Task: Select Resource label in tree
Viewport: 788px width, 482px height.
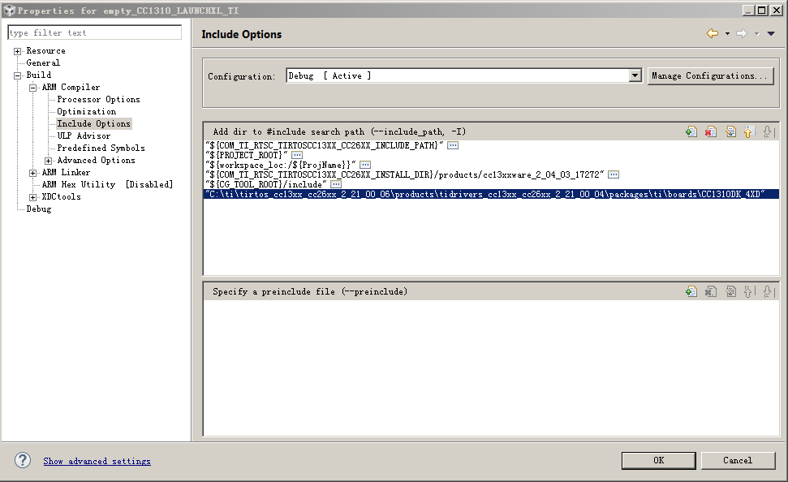Action: pos(45,51)
